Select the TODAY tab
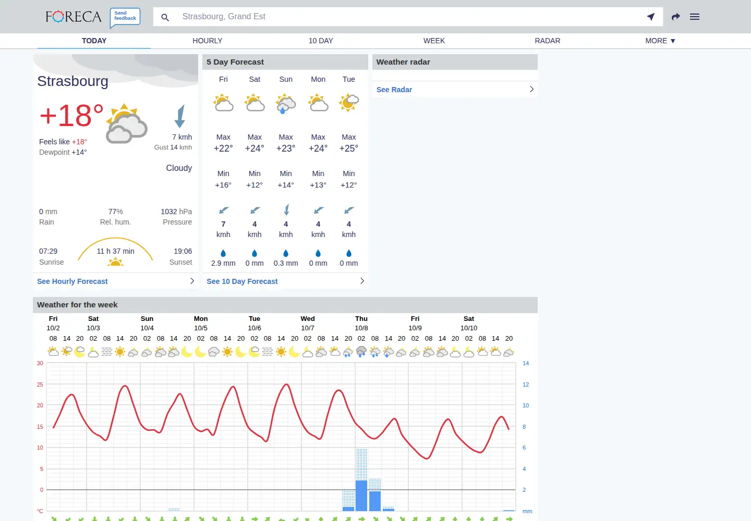751x521 pixels. point(94,41)
